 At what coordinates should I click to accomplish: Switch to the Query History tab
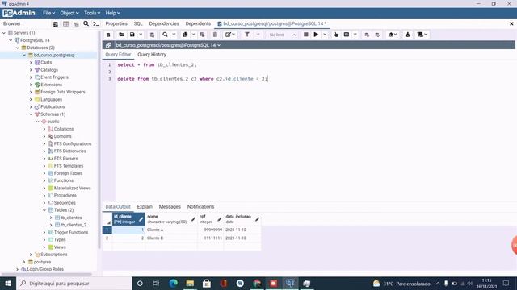point(152,55)
